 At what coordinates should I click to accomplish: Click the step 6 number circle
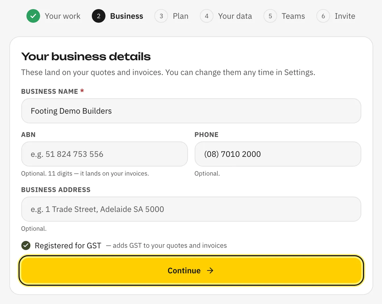click(323, 16)
